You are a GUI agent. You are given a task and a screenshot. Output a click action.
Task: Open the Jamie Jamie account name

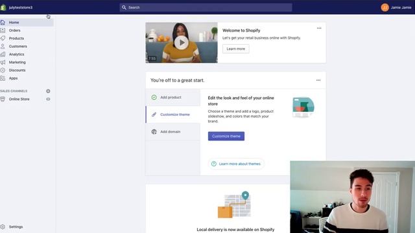(401, 7)
